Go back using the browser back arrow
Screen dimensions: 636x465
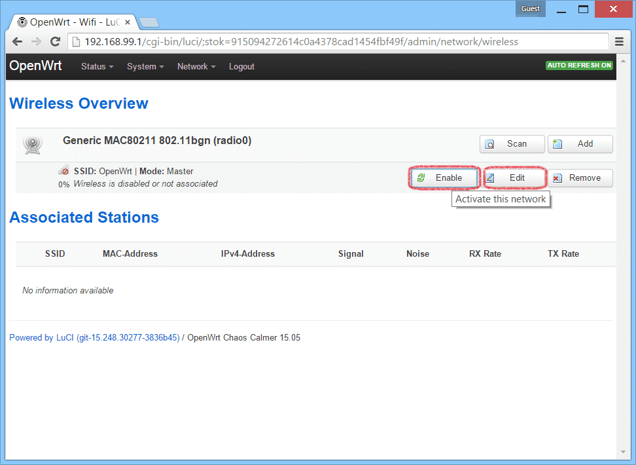pos(18,42)
